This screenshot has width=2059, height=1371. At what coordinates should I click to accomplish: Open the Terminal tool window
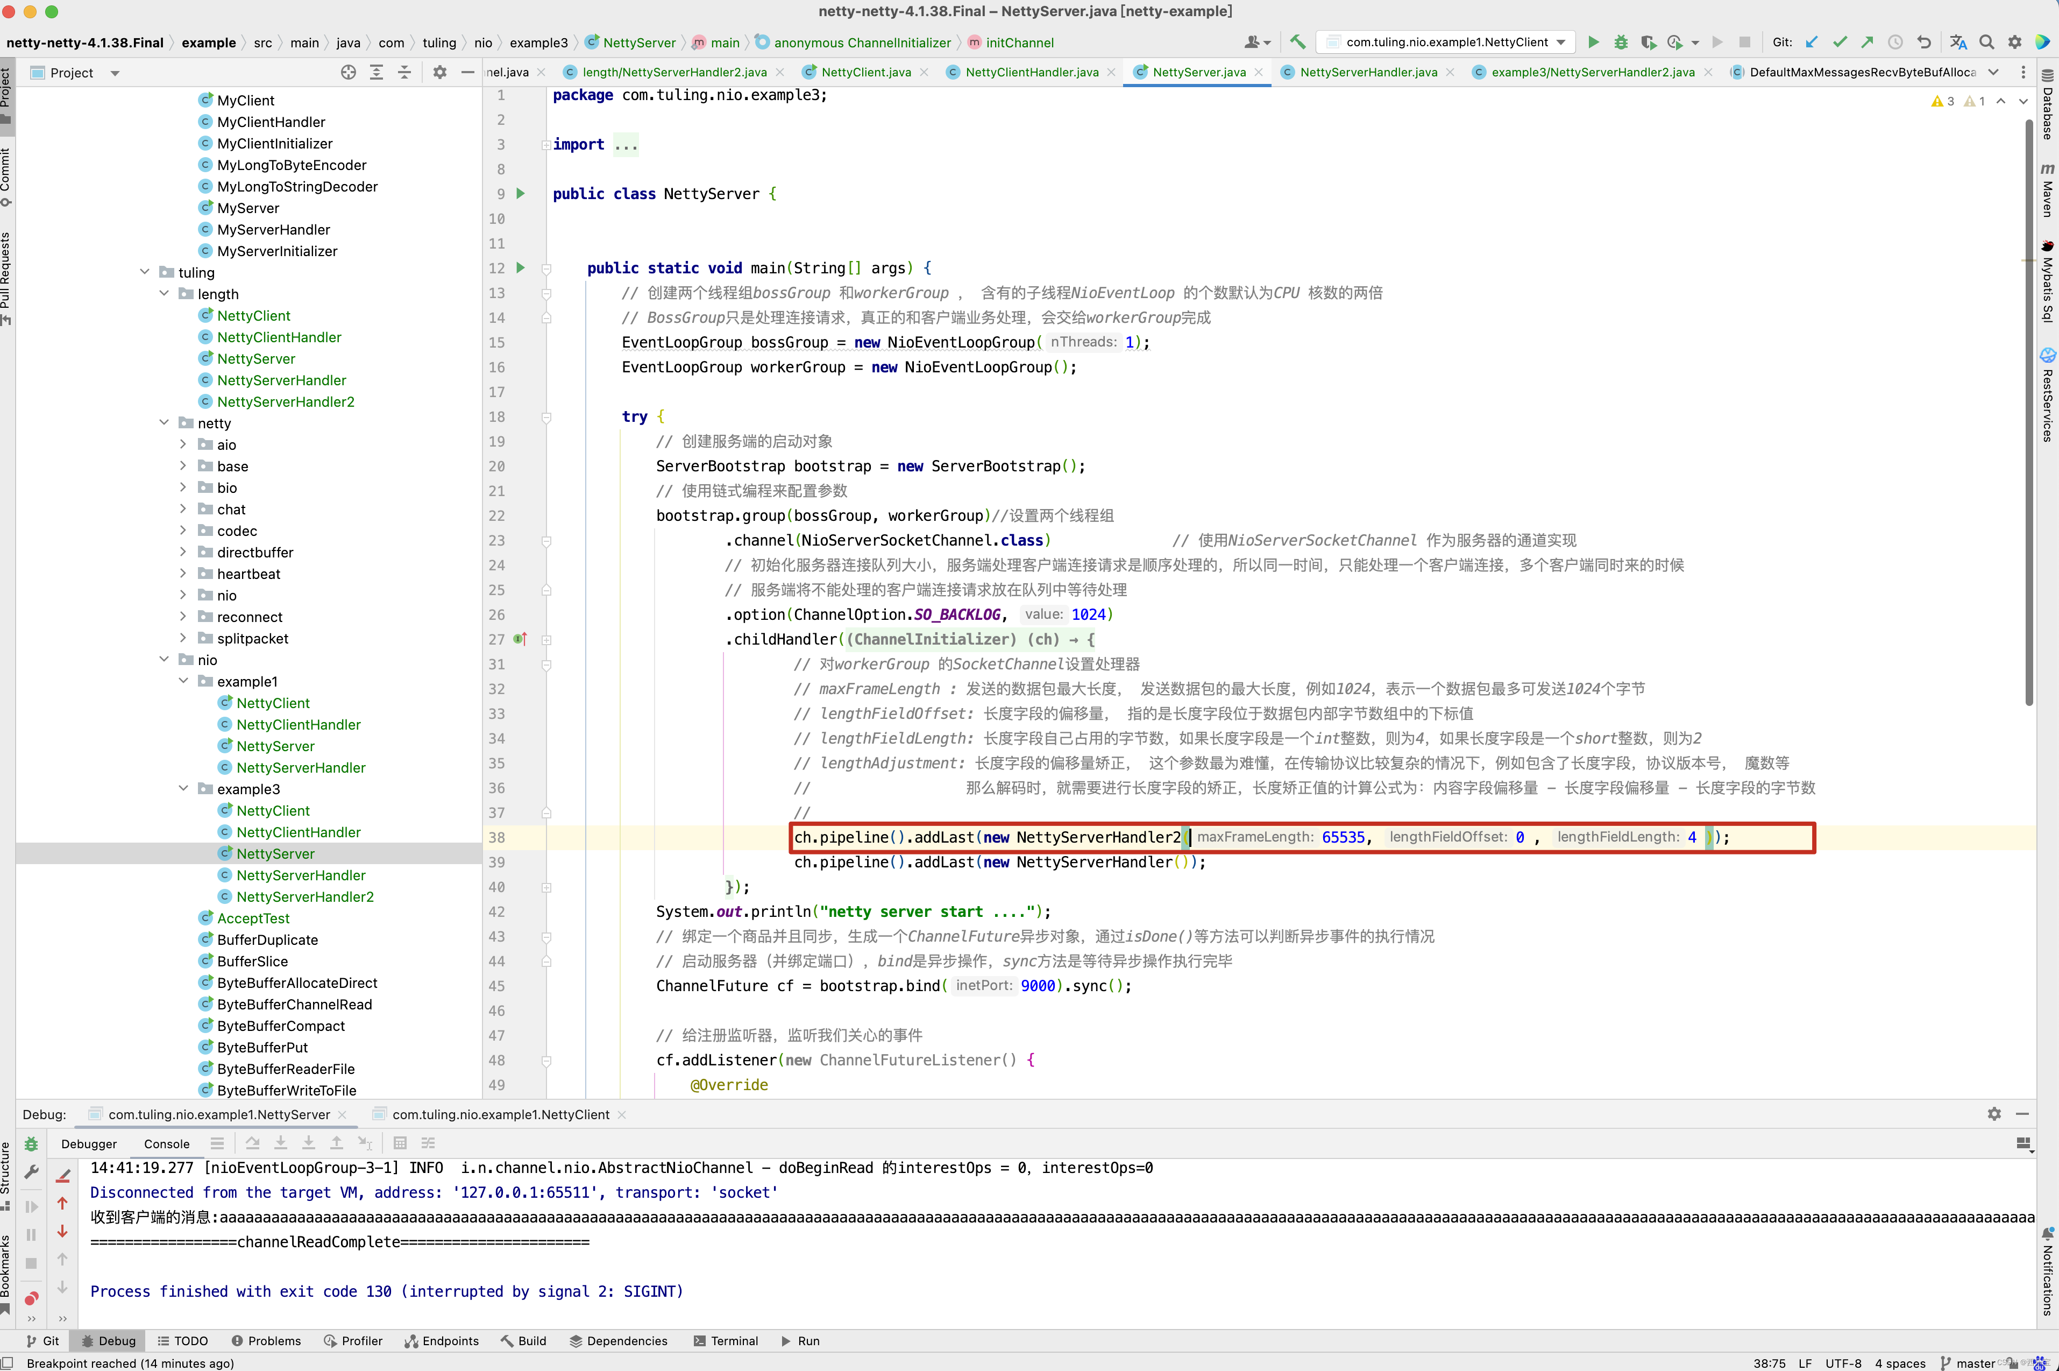726,1340
